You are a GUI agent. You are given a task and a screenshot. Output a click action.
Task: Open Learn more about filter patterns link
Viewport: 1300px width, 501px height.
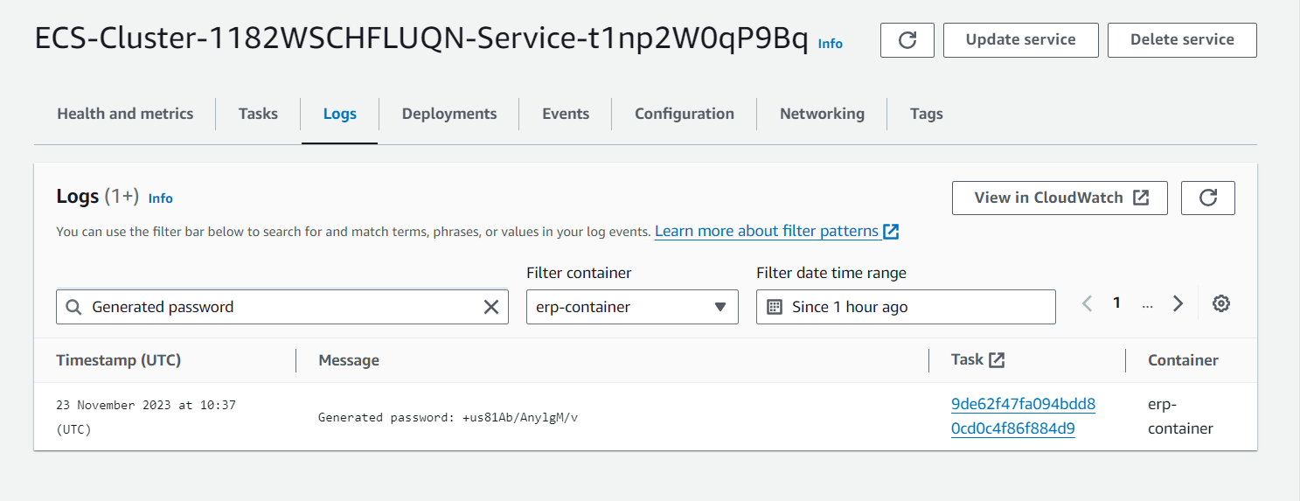(x=776, y=231)
